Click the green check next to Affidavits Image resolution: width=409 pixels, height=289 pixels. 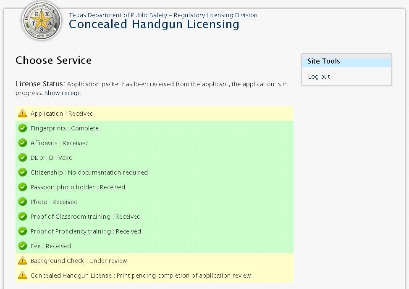23,143
